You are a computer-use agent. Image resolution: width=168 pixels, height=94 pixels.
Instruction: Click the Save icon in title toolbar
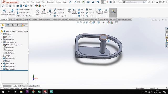(x=88, y=2)
